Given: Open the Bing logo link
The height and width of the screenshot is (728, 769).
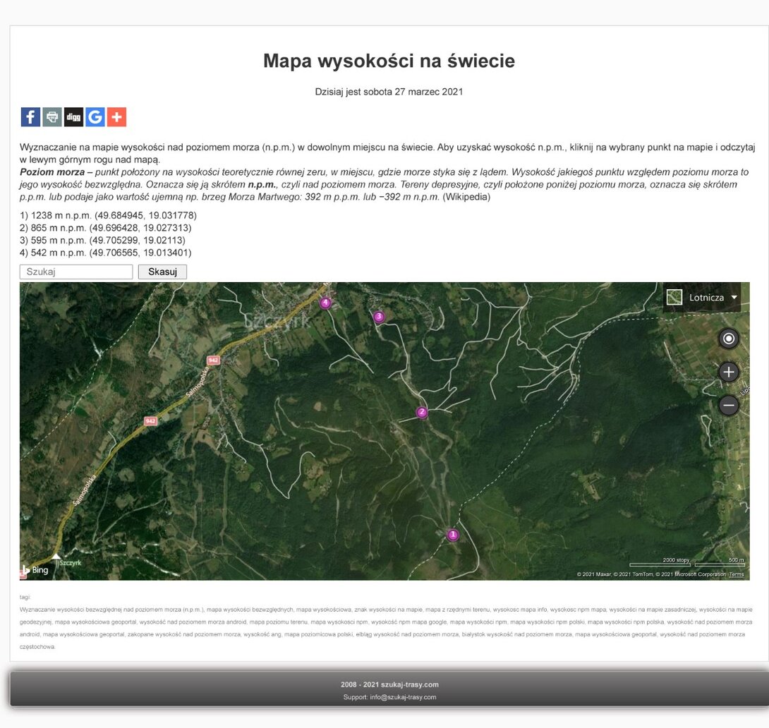Looking at the screenshot, I should pyautogui.click(x=35, y=570).
